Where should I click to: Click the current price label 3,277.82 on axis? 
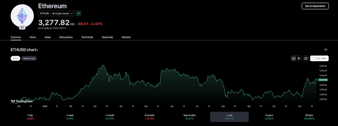click(323, 80)
